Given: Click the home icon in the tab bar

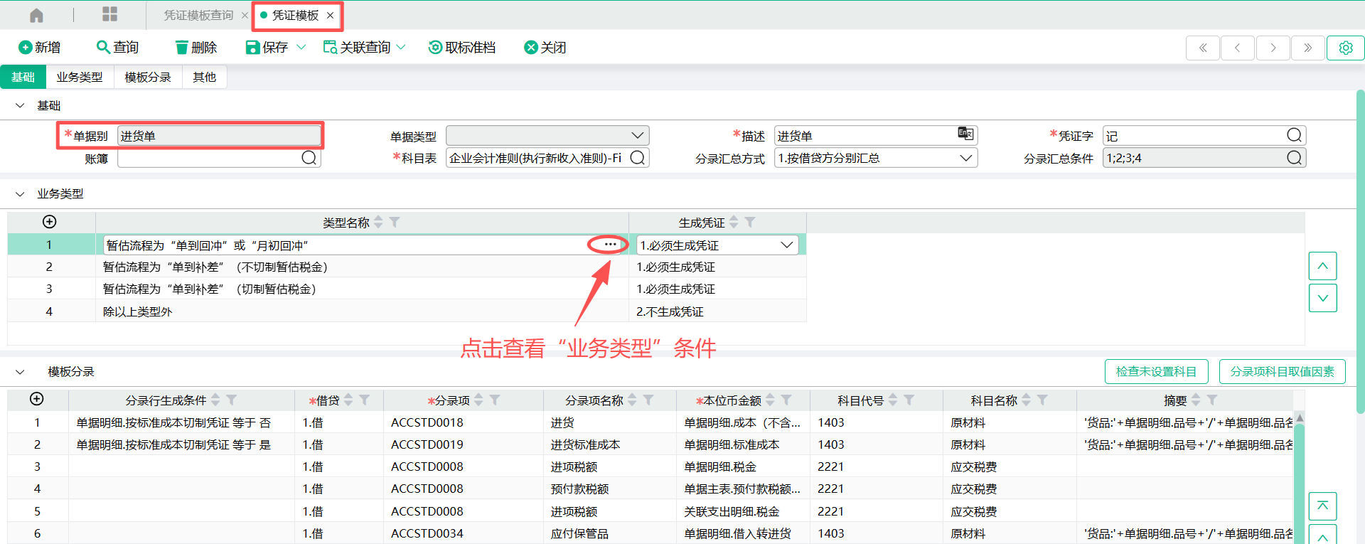Looking at the screenshot, I should (x=37, y=15).
